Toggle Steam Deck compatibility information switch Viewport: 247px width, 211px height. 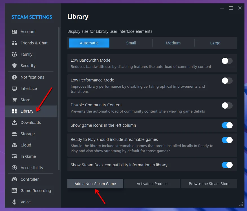point(227,165)
